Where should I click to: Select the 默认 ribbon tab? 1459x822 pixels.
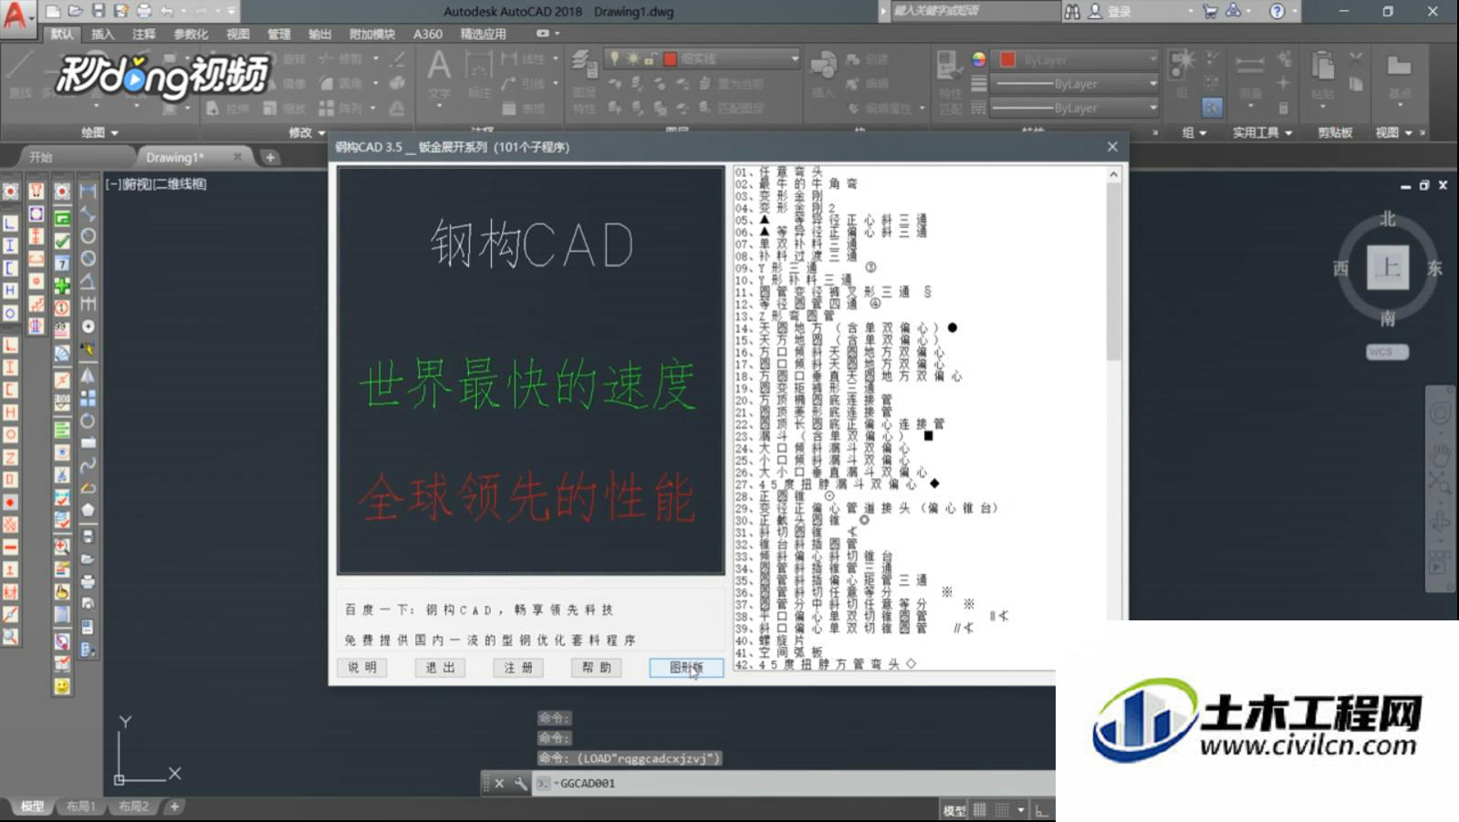63,34
